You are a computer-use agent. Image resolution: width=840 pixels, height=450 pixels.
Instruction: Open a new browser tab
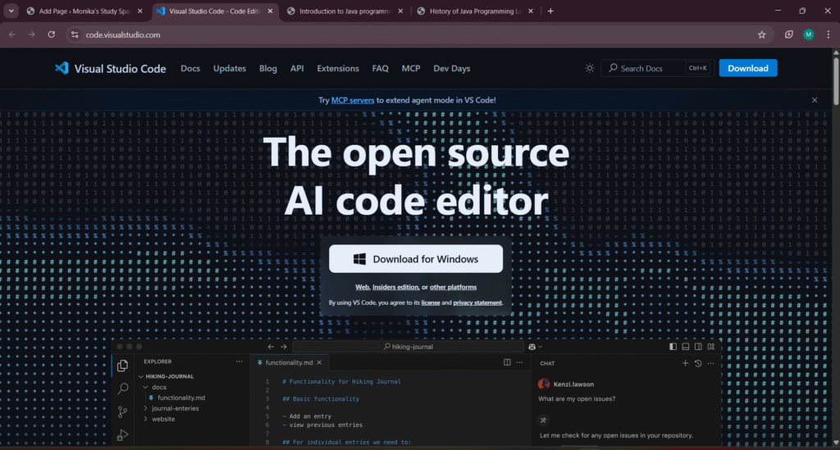(550, 11)
